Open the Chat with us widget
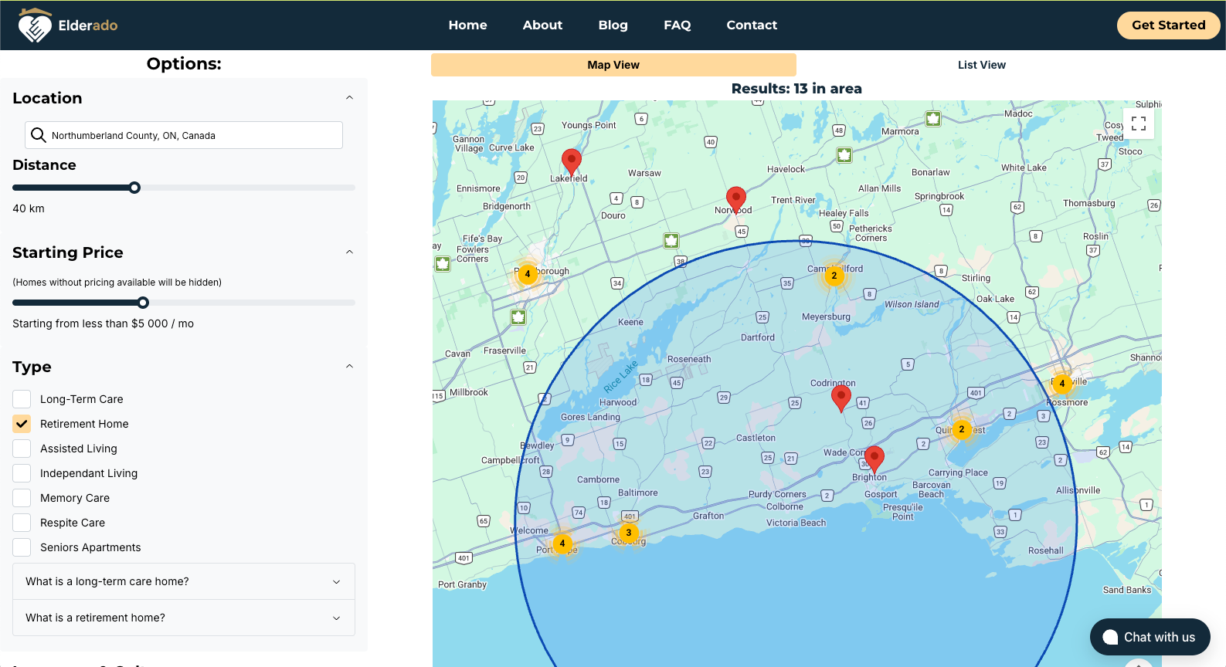The image size is (1226, 667). (1150, 637)
